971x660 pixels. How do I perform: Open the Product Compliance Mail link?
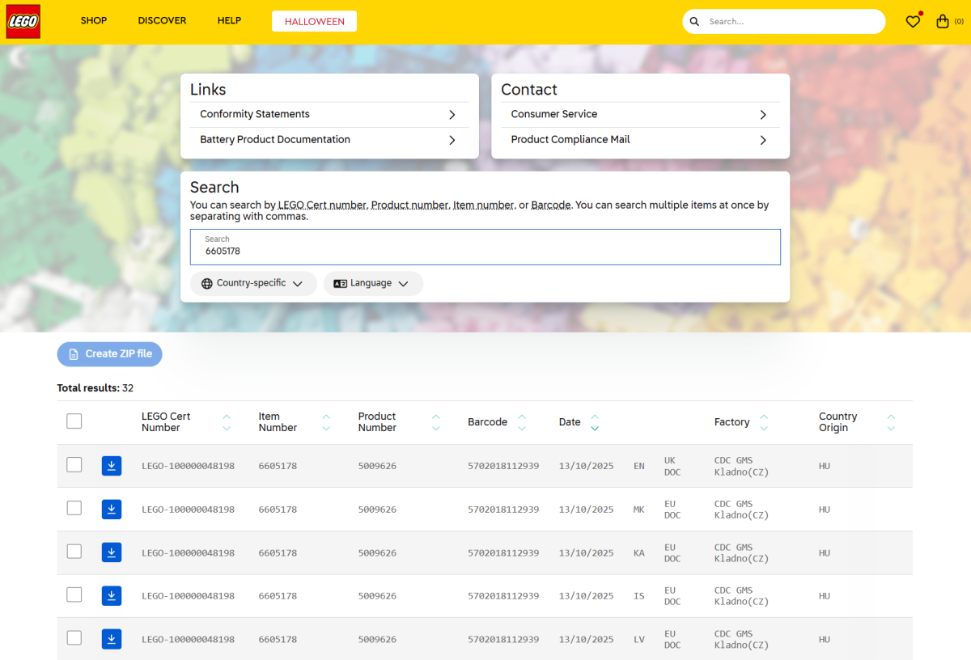tap(640, 140)
